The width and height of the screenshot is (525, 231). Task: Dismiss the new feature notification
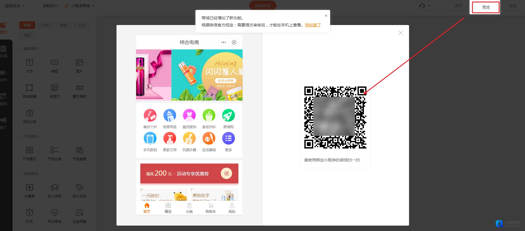point(326,16)
